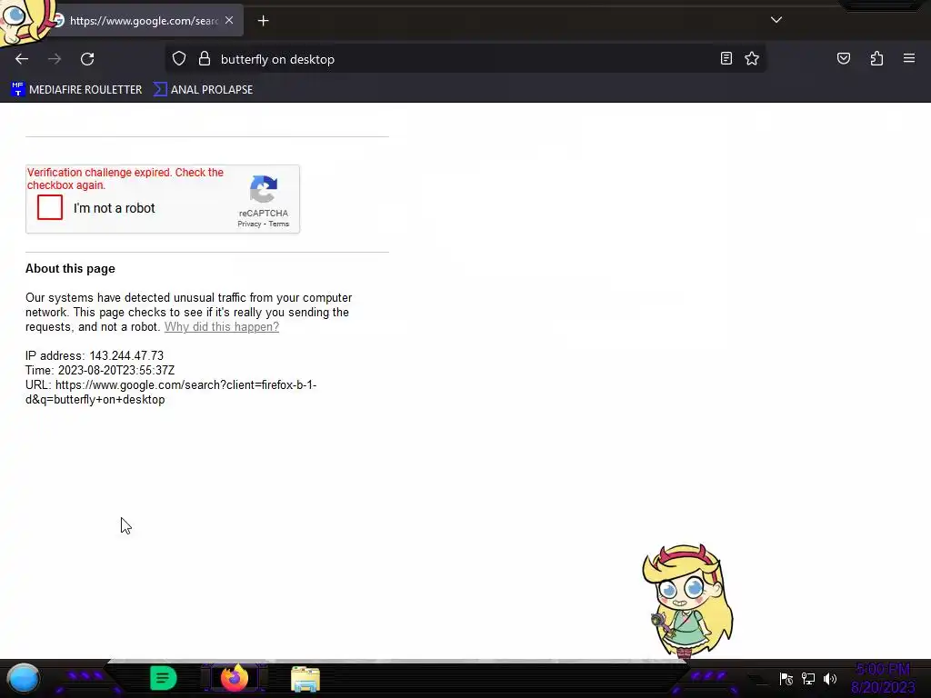931x698 pixels.
Task: Open the Start orb on taskbar
Action: [23, 678]
